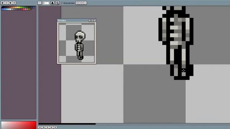The image size is (230, 129).
Task: Click the second symmetry mode button
Action: pos(82,3)
